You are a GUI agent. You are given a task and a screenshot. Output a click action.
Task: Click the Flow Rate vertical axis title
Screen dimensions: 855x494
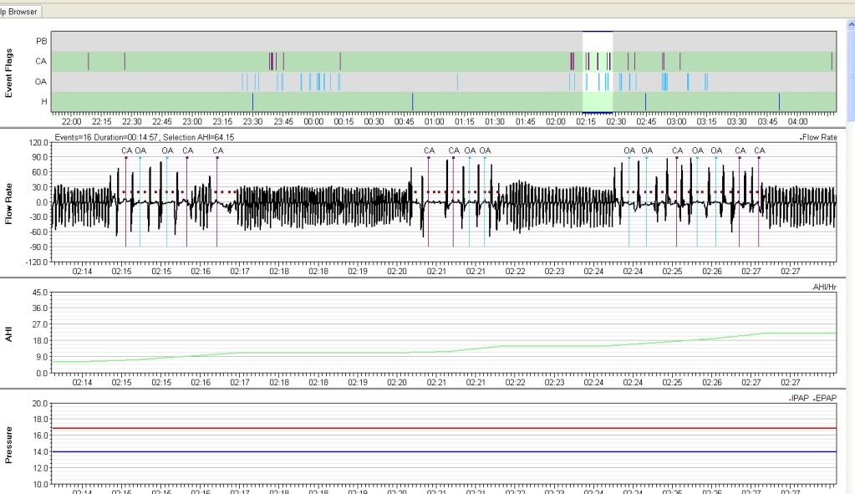(8, 204)
